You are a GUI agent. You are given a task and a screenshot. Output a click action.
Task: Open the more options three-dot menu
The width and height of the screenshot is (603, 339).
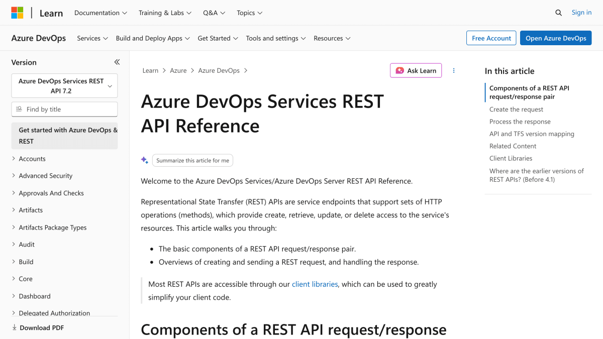pyautogui.click(x=454, y=71)
